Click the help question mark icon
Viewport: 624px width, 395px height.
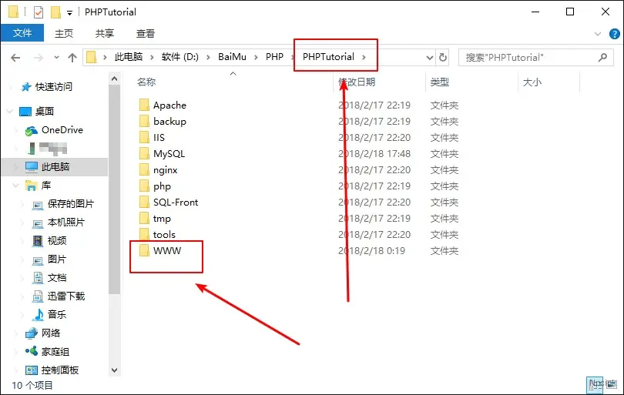pos(613,34)
